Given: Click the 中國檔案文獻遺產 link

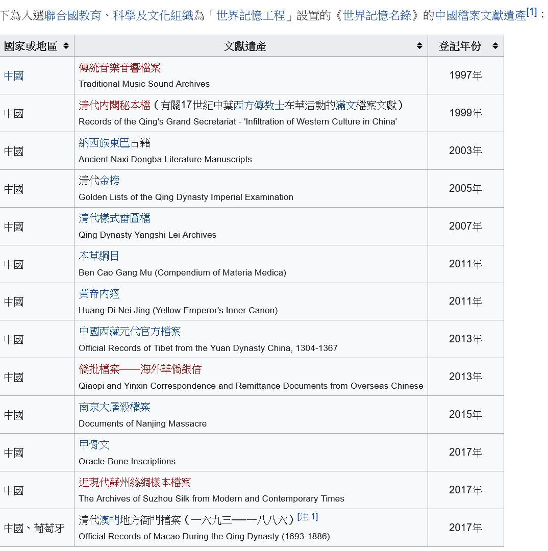Looking at the screenshot, I should coord(480,15).
